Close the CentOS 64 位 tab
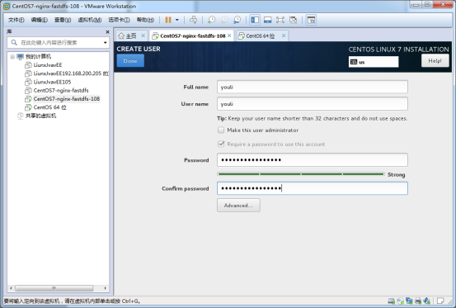The image size is (456, 308). coord(284,36)
